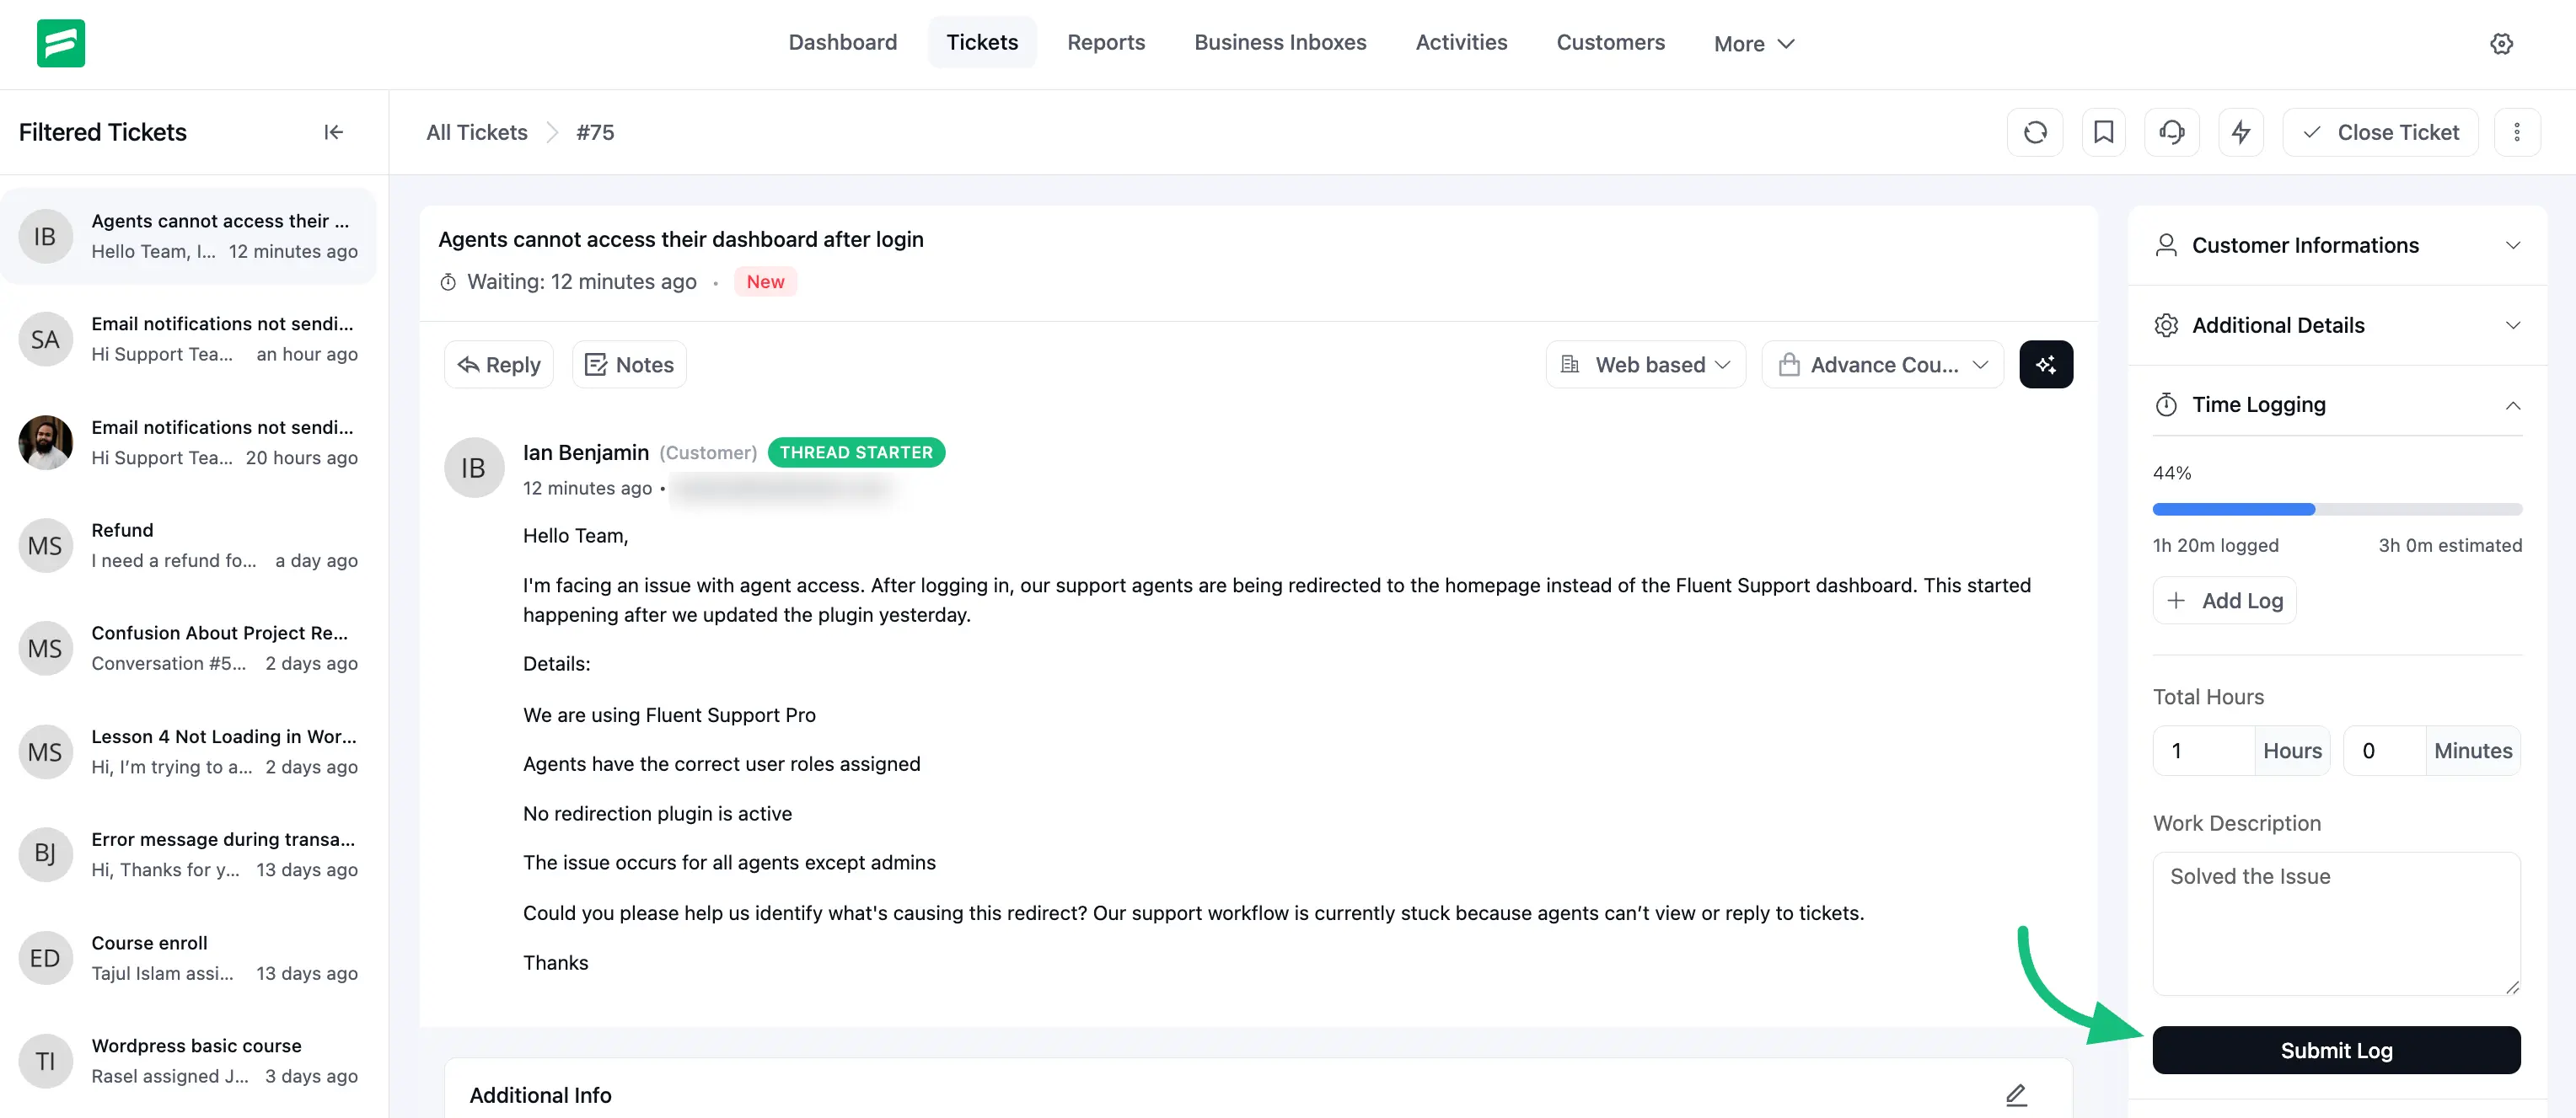Open the lightning bolt workflow actions
Viewport: 2576px width, 1118px height.
tap(2240, 132)
